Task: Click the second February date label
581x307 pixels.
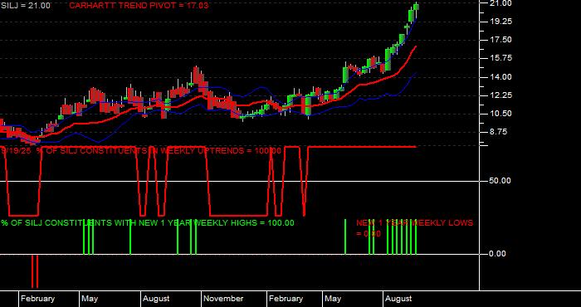Action: [x=286, y=299]
